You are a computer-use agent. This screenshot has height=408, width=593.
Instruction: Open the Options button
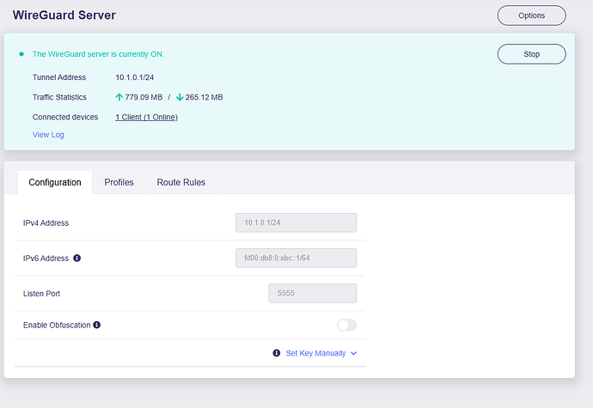(531, 15)
